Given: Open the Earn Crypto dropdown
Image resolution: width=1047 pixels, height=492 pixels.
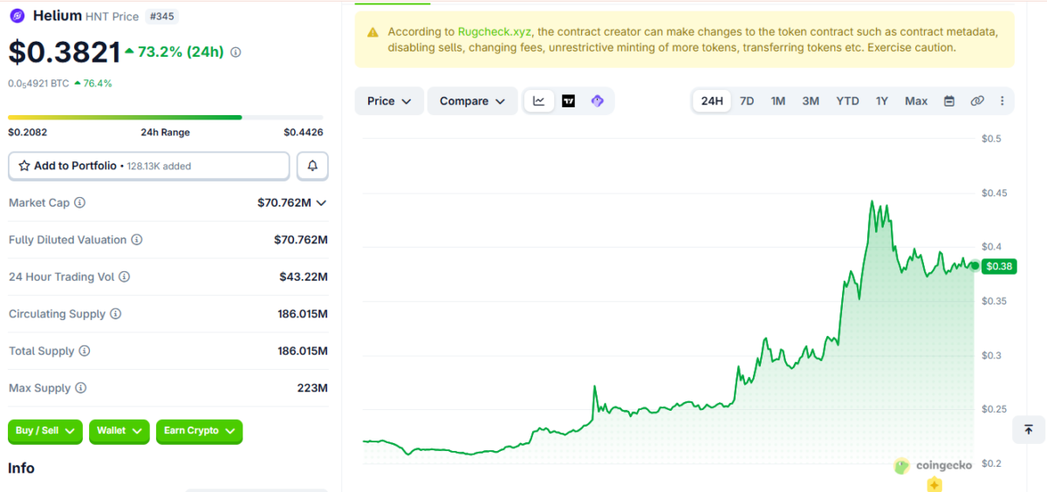Looking at the screenshot, I should 199,431.
